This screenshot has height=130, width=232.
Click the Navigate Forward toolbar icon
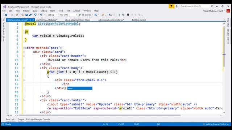[x=12, y=15]
